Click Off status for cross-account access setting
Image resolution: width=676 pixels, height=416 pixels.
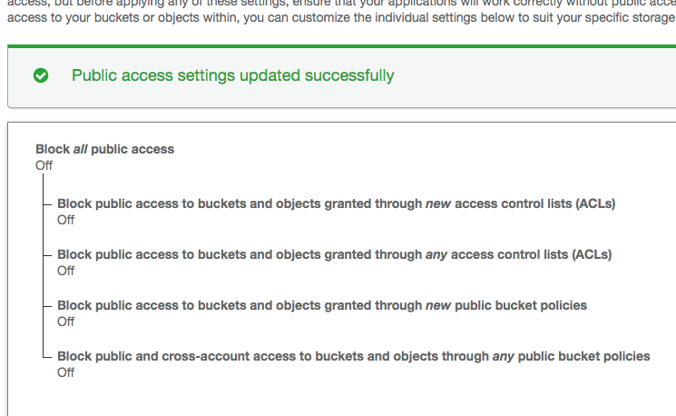[66, 372]
